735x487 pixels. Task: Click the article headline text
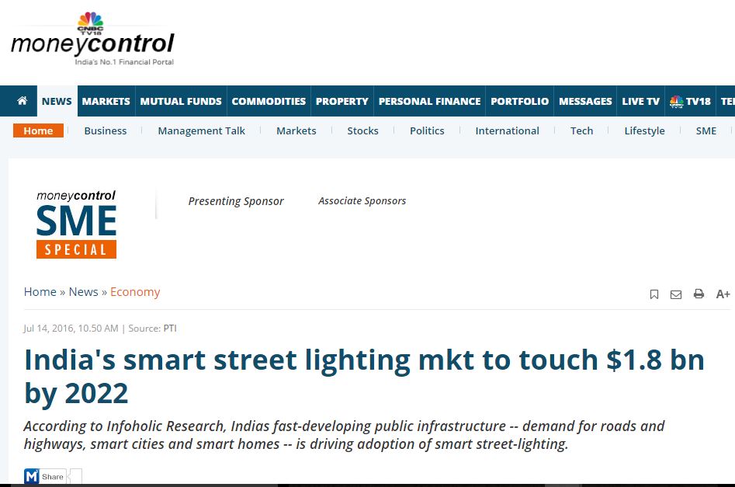[x=364, y=376]
